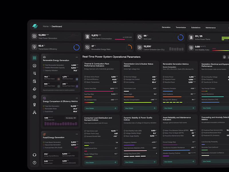The image size is (229, 172).
Task: Click the icon beside Biomass Power Output
Action: click(x=77, y=86)
